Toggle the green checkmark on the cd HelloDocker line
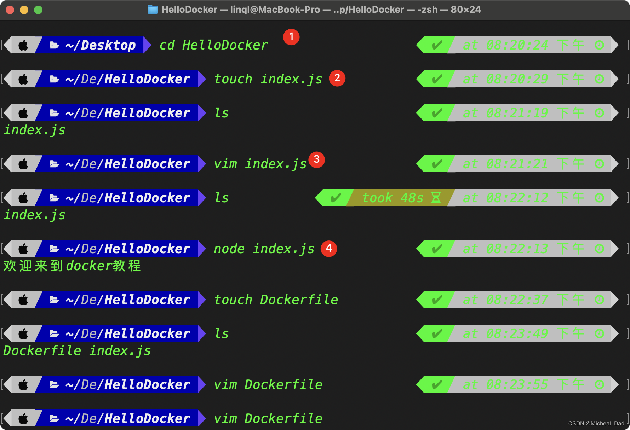Screen dimensions: 630x430 (436, 45)
